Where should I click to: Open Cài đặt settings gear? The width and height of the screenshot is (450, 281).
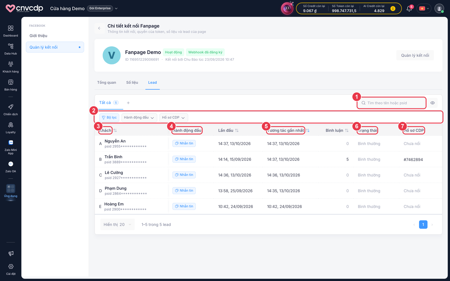(11, 269)
